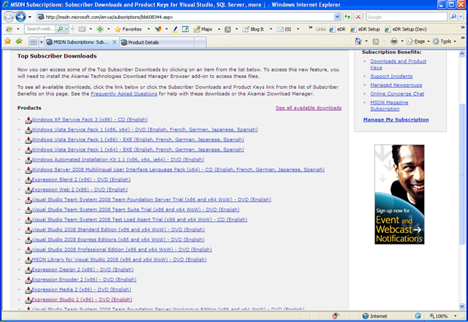
Task: Open Downloads and Product Keys link
Action: tap(398, 64)
